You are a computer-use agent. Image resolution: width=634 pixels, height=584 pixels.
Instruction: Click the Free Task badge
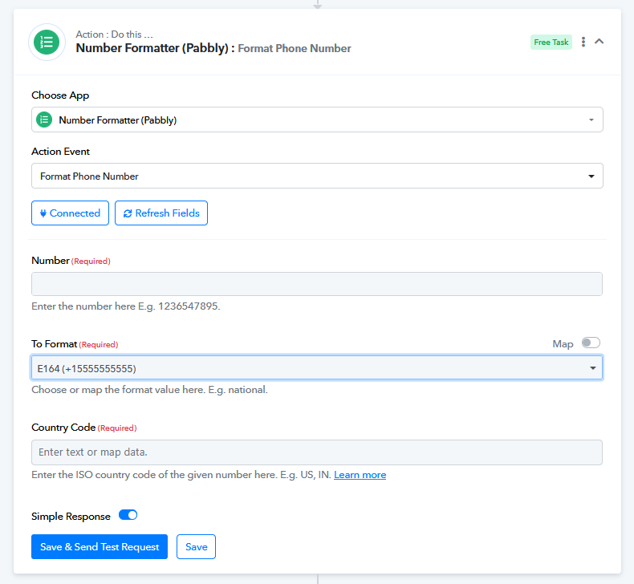pos(551,42)
